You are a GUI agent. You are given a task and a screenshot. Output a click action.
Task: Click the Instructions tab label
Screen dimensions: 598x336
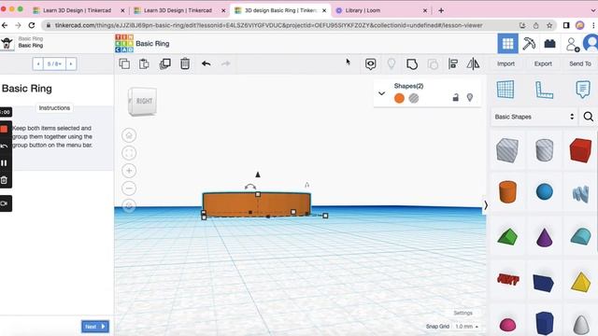point(54,108)
